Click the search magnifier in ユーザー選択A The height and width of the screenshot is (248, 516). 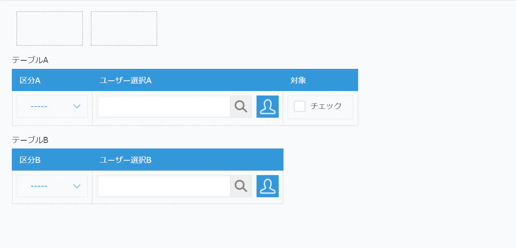(x=241, y=107)
